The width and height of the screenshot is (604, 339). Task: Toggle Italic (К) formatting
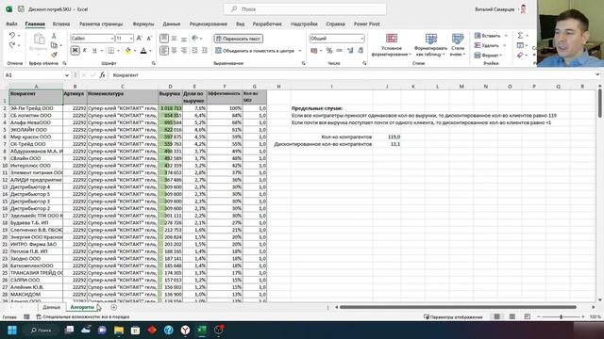click(85, 50)
